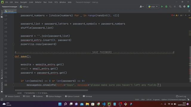This screenshot has width=191, height=107.
Task: Go to next highlighted error arrow
Action: [189, 15]
